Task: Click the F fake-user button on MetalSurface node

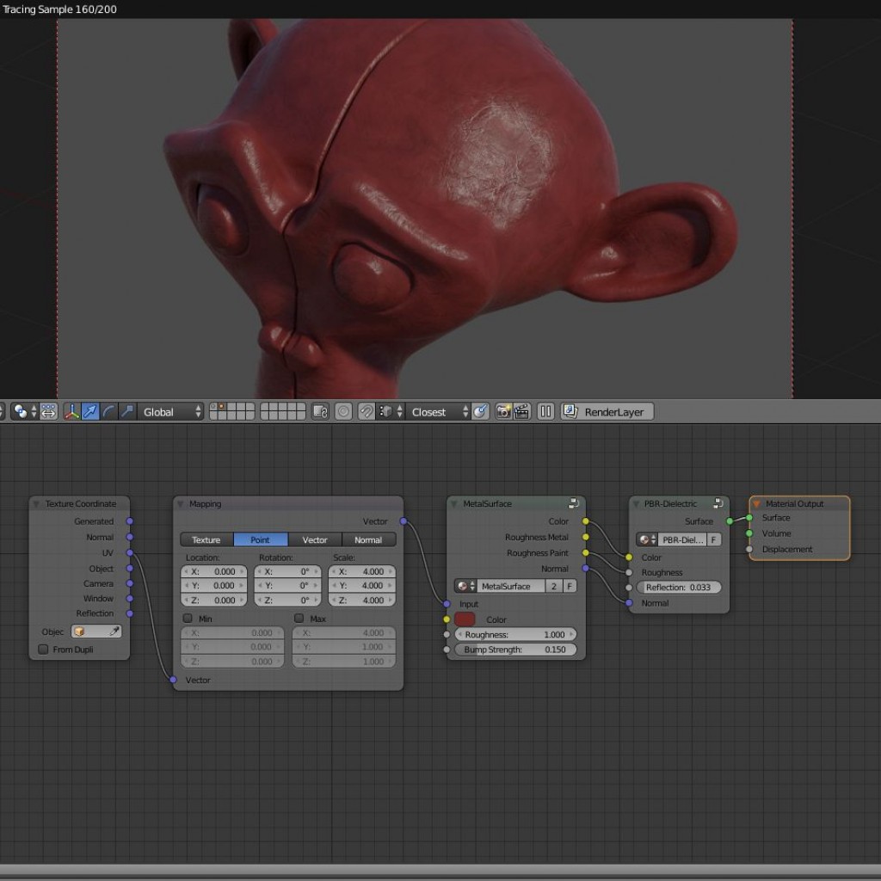Action: pos(570,586)
